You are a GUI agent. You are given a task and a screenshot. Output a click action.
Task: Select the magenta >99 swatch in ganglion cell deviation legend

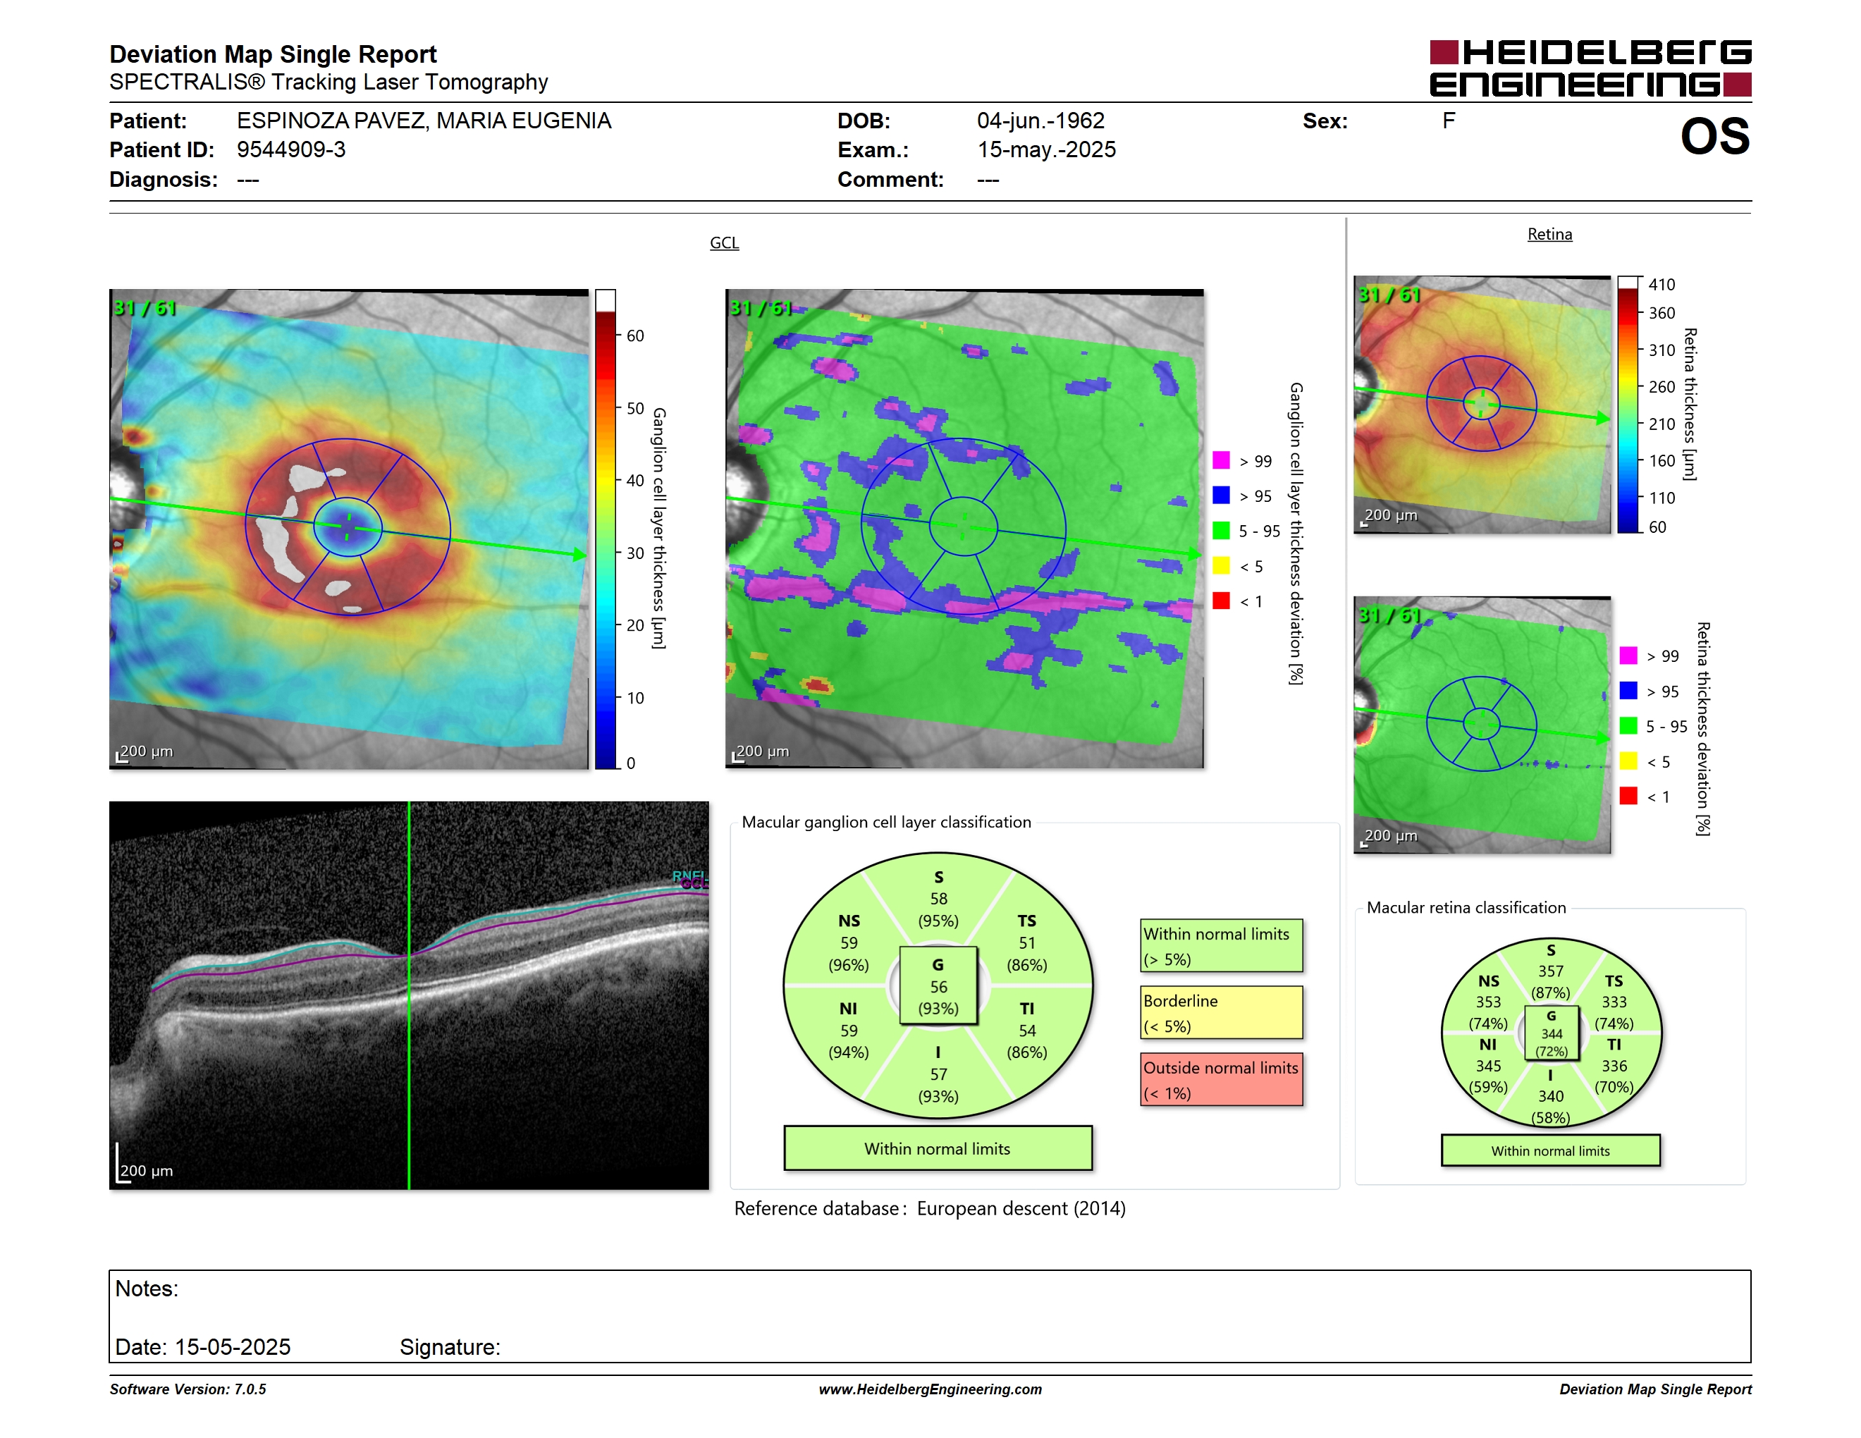pyautogui.click(x=1221, y=460)
